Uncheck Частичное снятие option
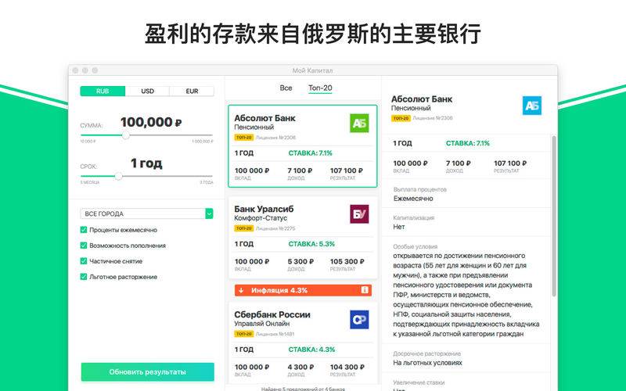This screenshot has height=391, width=626. pyautogui.click(x=84, y=261)
